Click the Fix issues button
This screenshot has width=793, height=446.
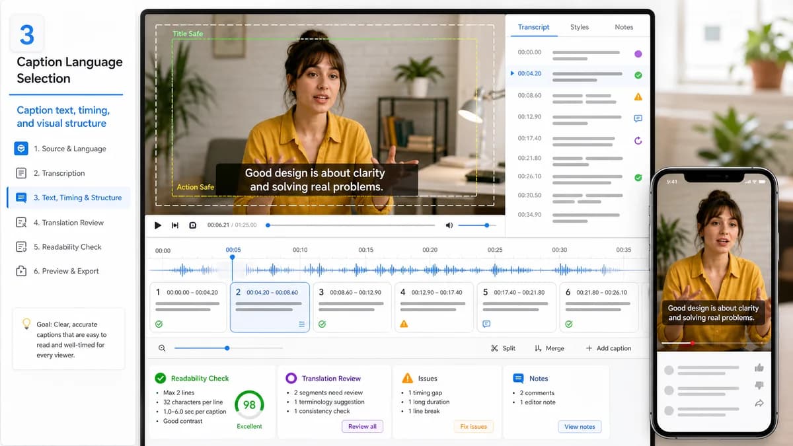click(x=473, y=426)
